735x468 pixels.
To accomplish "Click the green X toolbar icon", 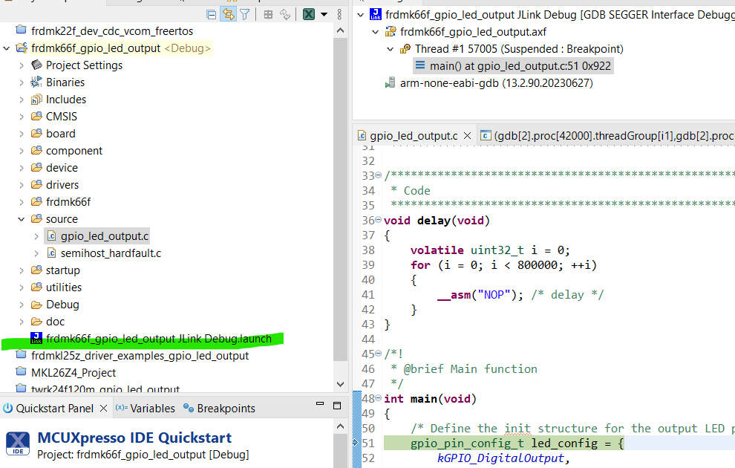I will [308, 15].
